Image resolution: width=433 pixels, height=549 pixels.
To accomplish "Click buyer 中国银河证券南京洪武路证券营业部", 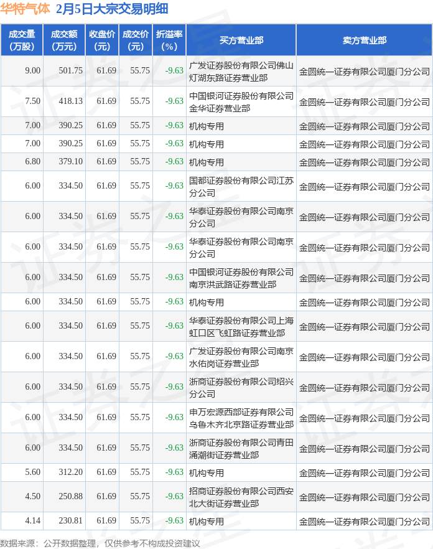I will (241, 278).
